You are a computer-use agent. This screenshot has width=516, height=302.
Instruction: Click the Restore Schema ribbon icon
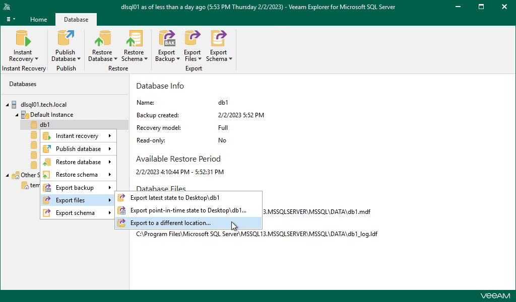click(x=134, y=38)
